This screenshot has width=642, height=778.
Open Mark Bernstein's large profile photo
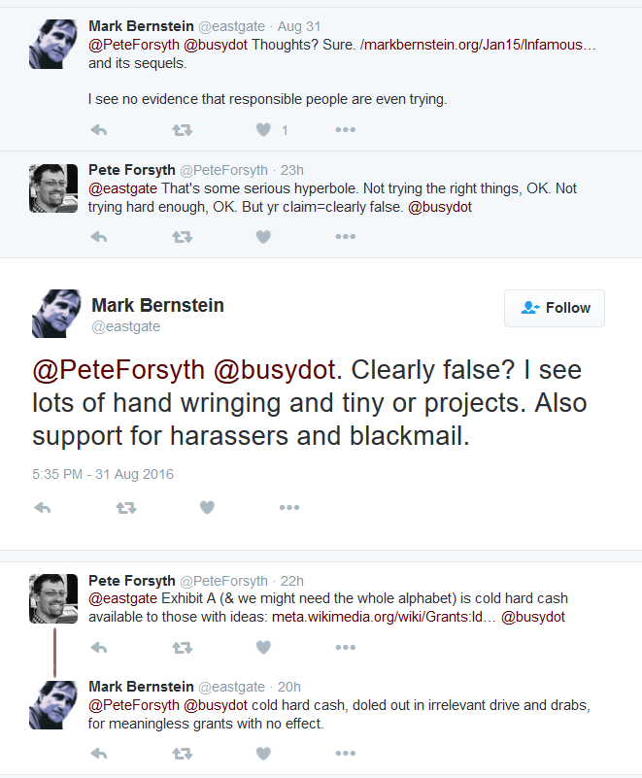[56, 314]
